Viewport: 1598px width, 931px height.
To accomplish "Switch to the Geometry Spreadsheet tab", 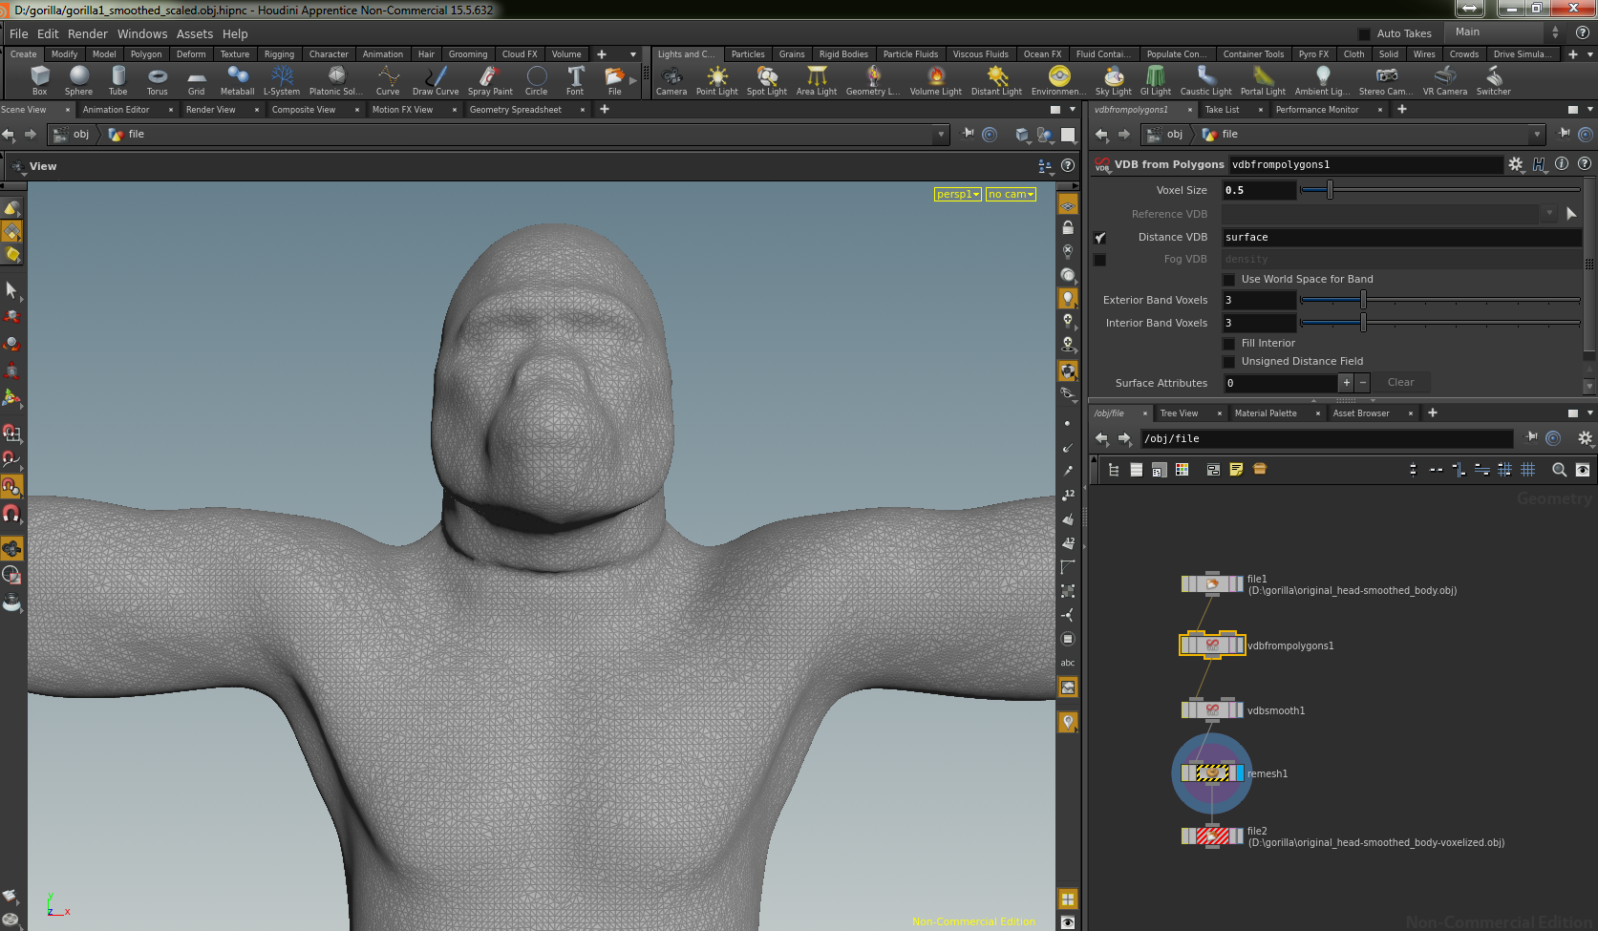I will [x=516, y=110].
